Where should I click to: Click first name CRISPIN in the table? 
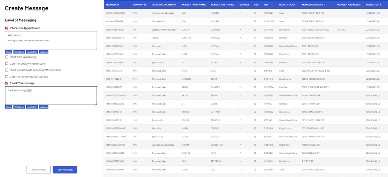coord(186,145)
